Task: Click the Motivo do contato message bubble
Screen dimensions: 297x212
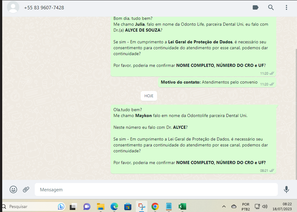Action: click(217, 83)
